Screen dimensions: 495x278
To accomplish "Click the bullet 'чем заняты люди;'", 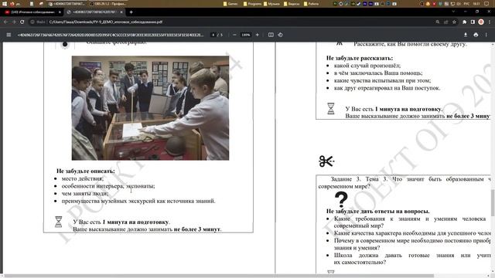I will tap(85, 193).
